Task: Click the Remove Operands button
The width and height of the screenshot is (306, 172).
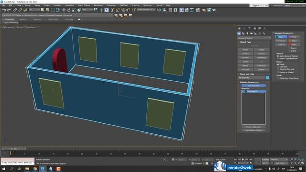Action: 253,127
